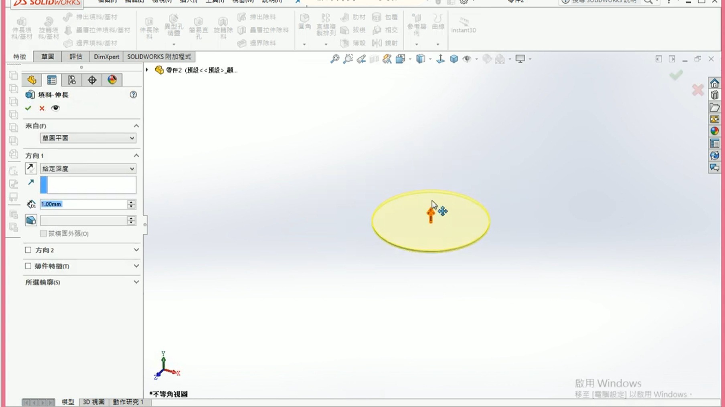Click the Instant3D button
Screen dimensions: 725x407
click(x=464, y=25)
